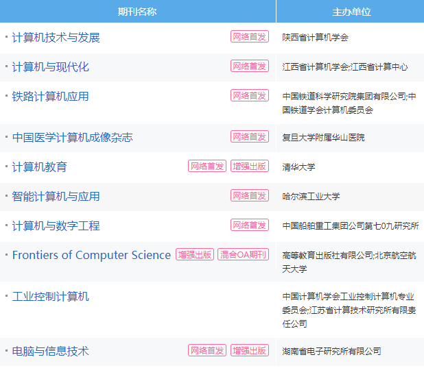Open journal 计算机与数字工程
424x368 pixels.
coord(56,225)
